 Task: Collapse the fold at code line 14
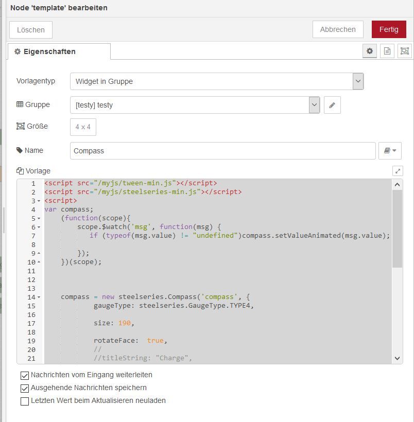click(39, 297)
